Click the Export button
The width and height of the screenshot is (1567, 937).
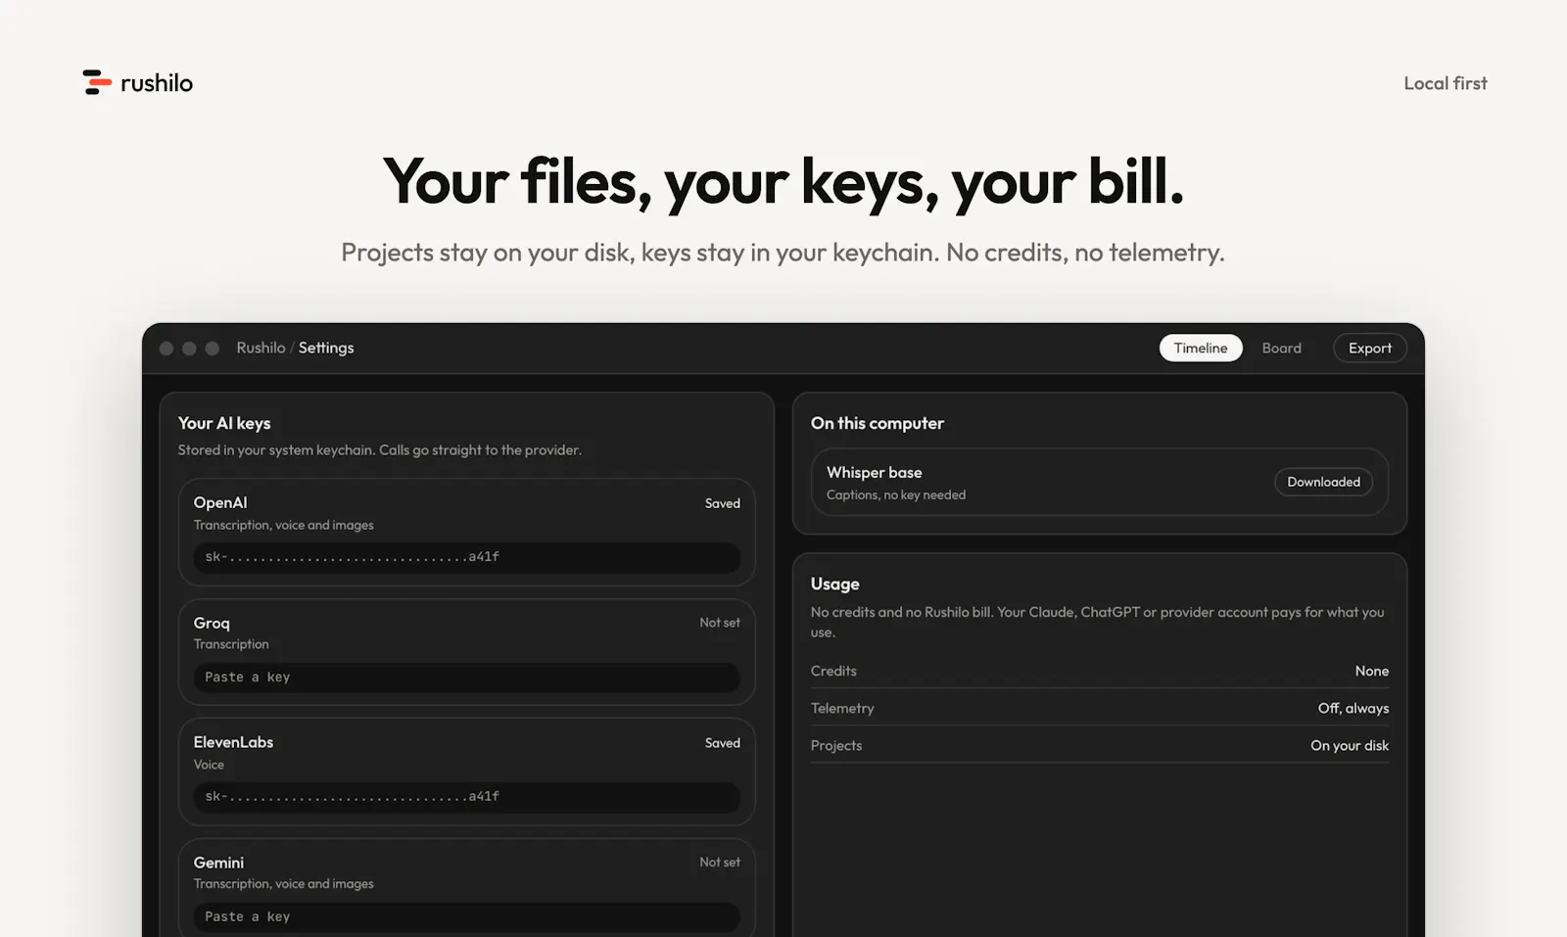pos(1369,348)
